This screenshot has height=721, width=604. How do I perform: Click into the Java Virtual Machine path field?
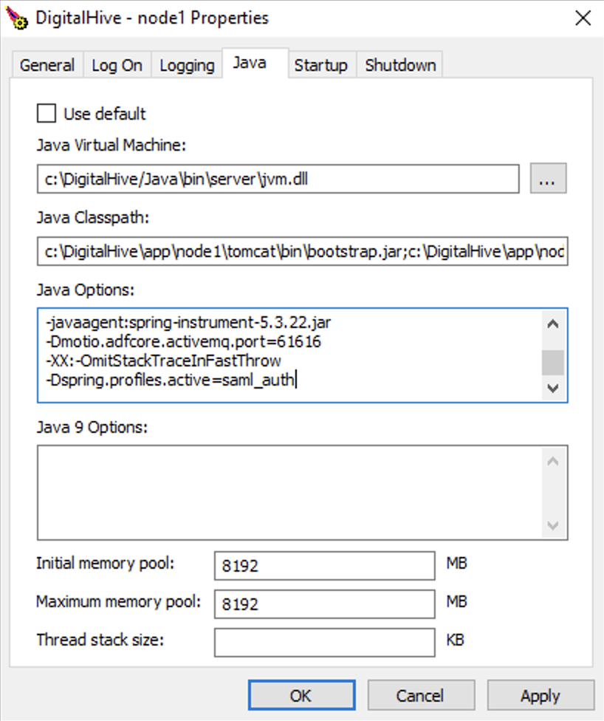(278, 179)
